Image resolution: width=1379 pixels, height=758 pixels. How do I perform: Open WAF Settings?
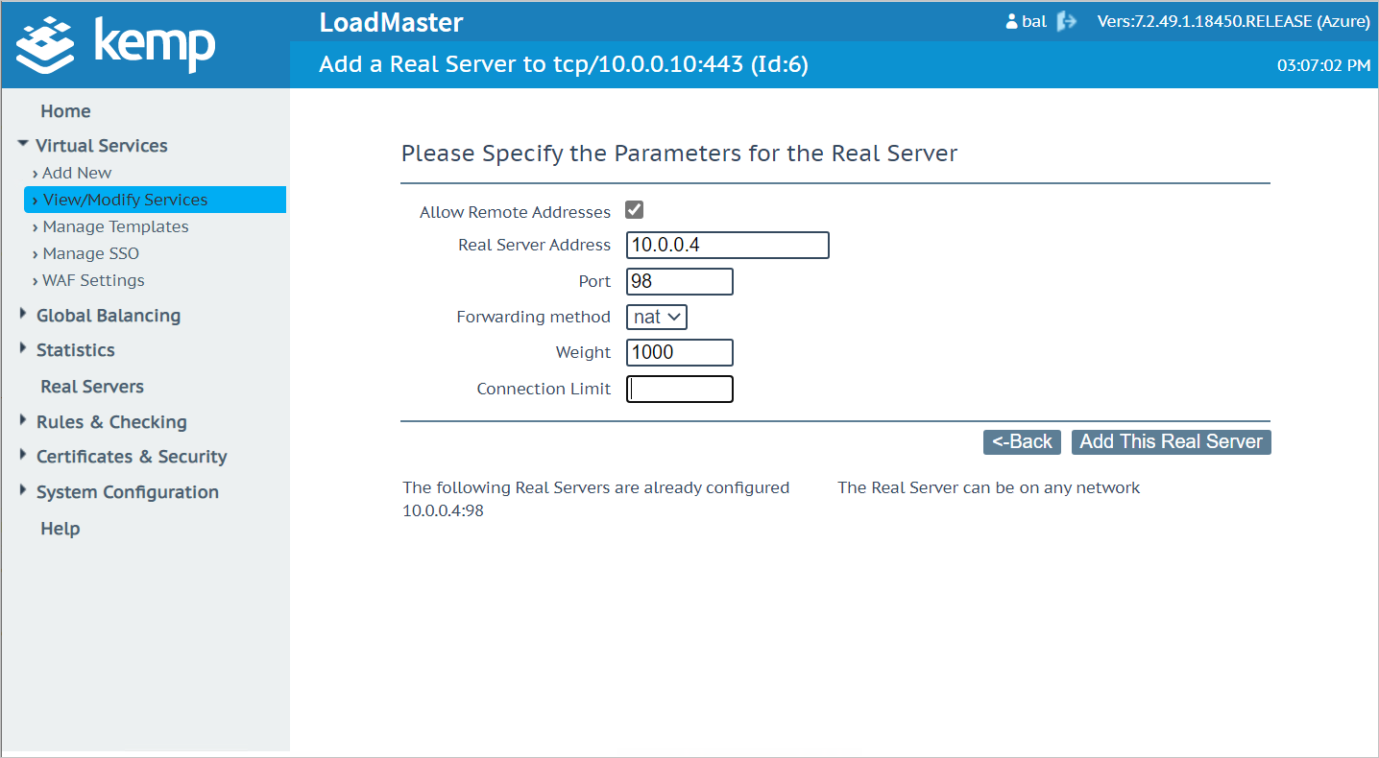93,280
